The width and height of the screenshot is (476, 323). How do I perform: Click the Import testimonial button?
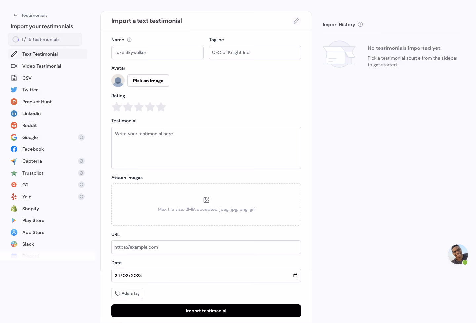pos(206,311)
